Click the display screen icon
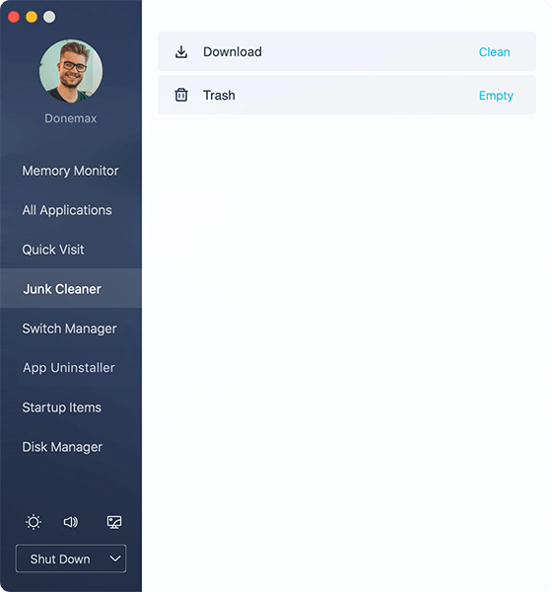552x592 pixels. 114,522
